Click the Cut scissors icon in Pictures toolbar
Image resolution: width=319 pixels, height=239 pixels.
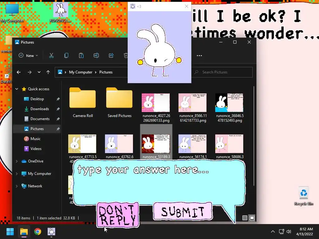(x=51, y=55)
